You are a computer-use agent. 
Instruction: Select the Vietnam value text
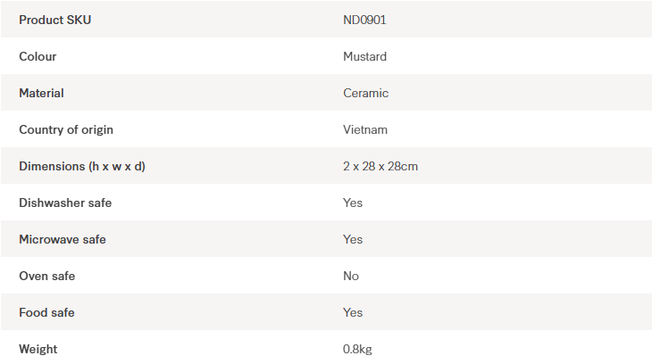365,129
